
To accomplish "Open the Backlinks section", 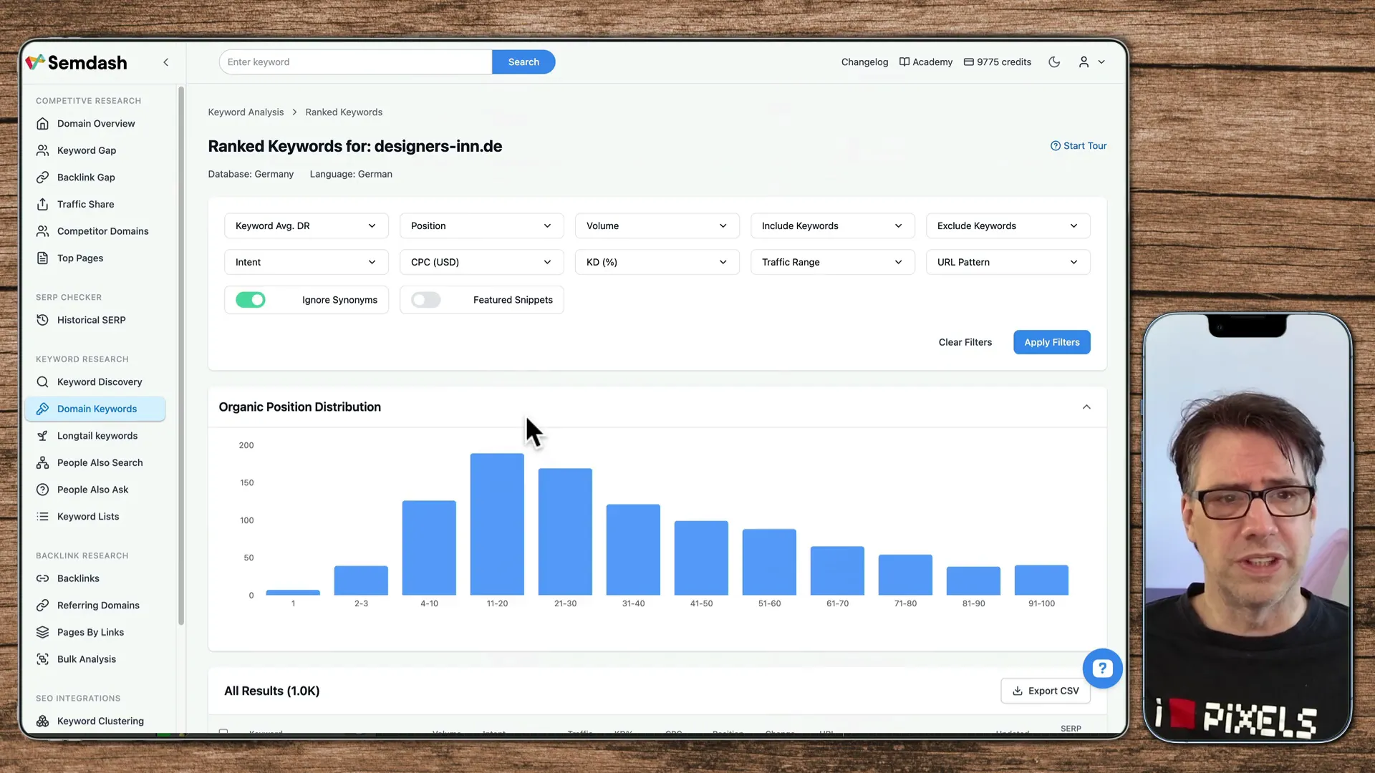I will pyautogui.click(x=78, y=578).
